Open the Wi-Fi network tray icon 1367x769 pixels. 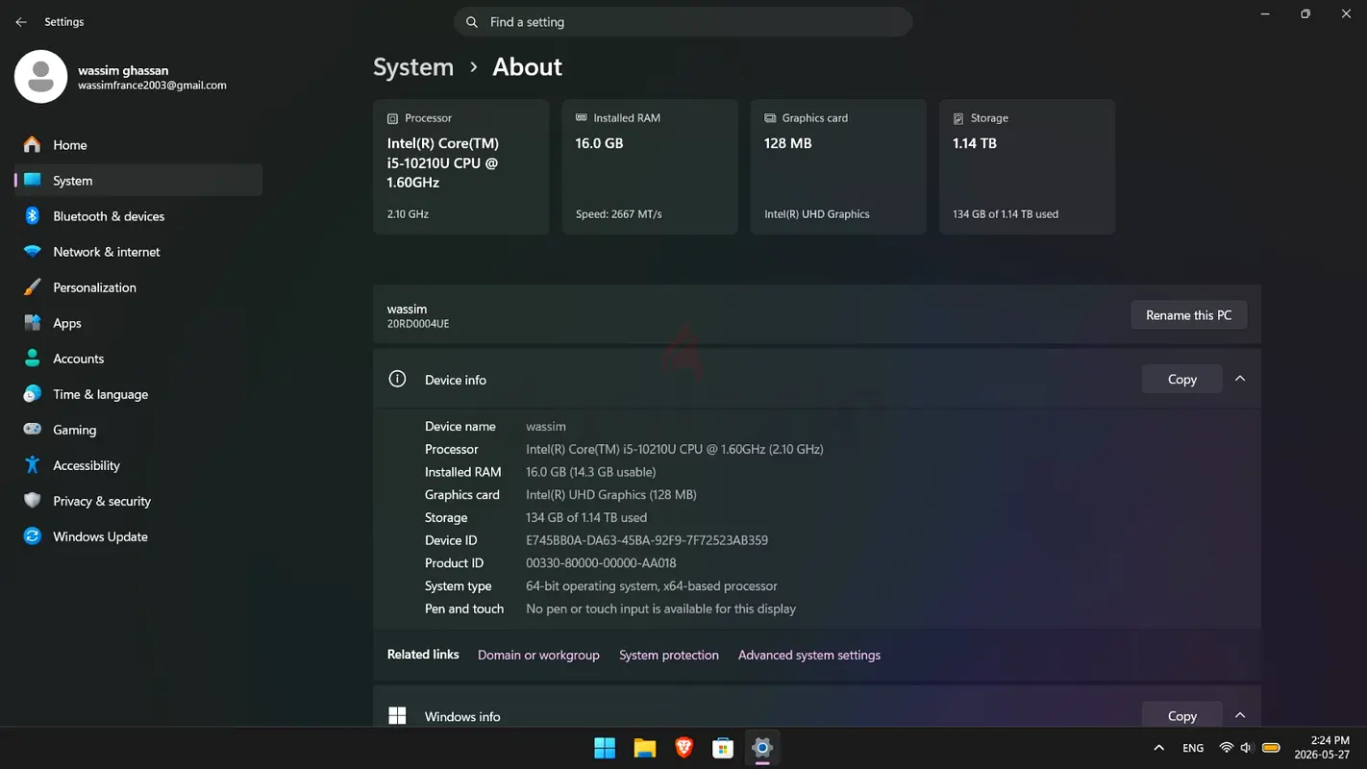click(1226, 748)
